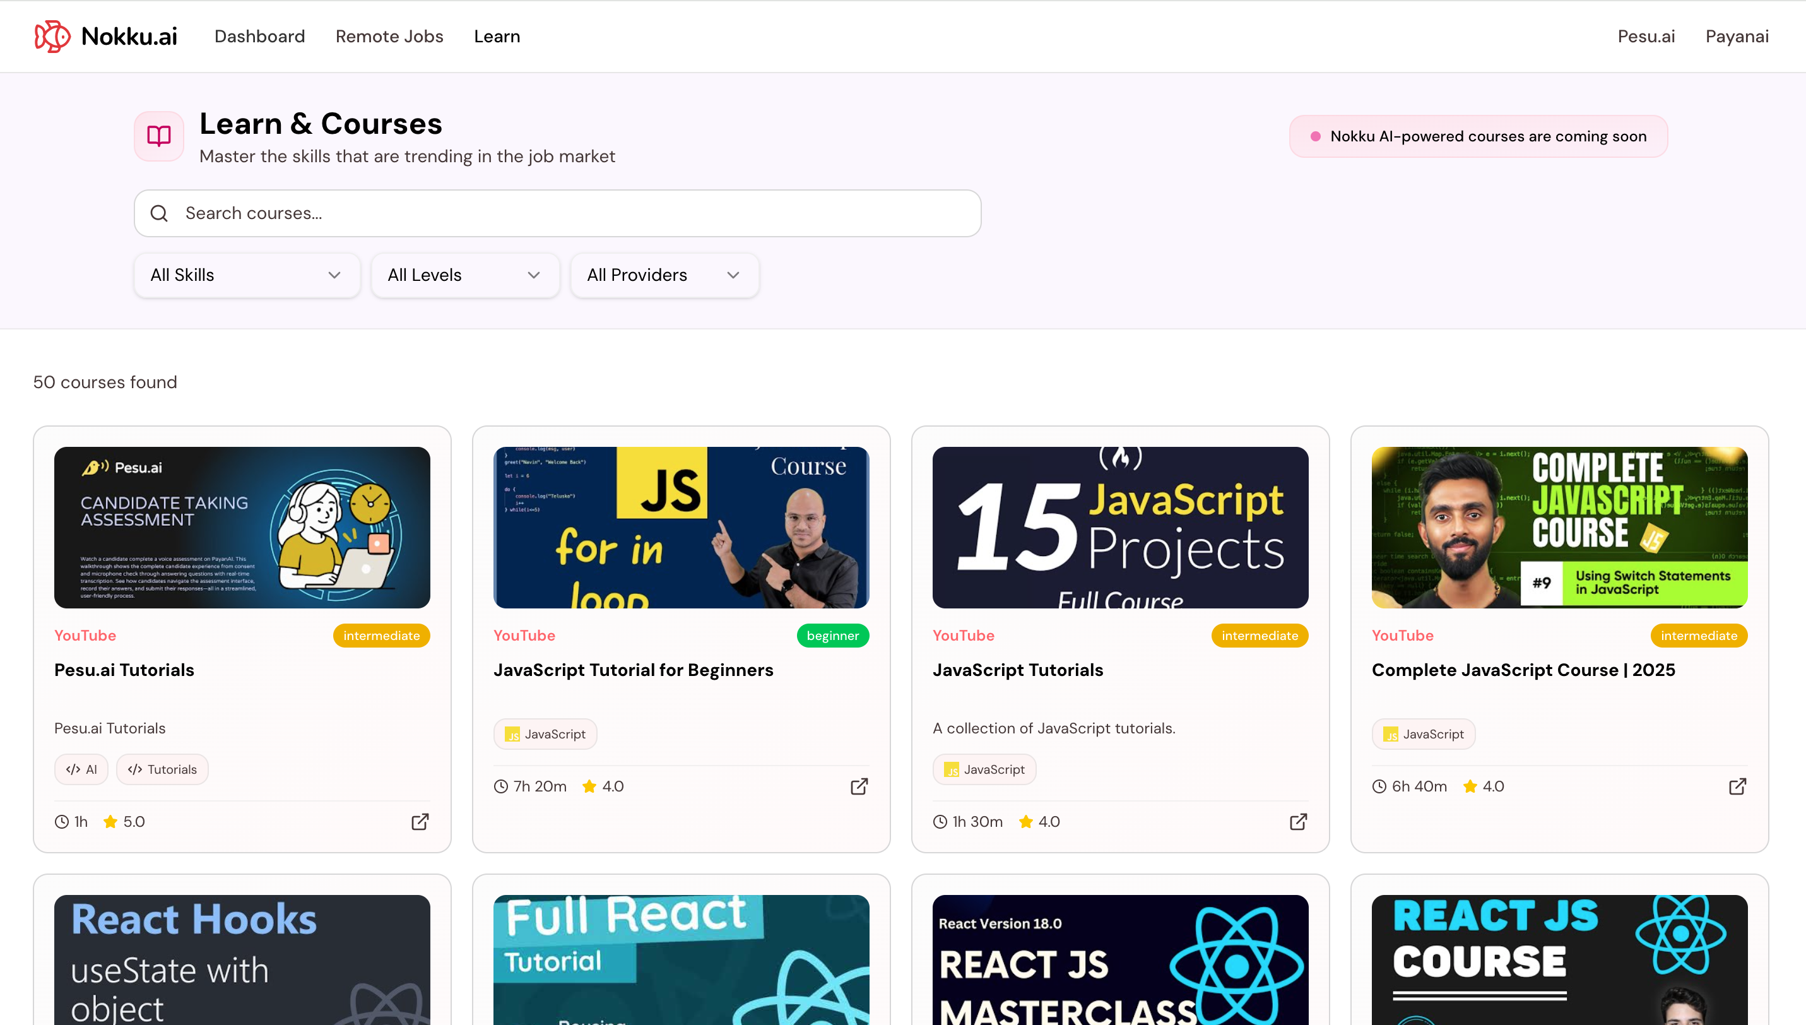This screenshot has width=1806, height=1025.
Task: Click intermediate badge on Complete JavaScript Course
Action: [x=1699, y=636]
